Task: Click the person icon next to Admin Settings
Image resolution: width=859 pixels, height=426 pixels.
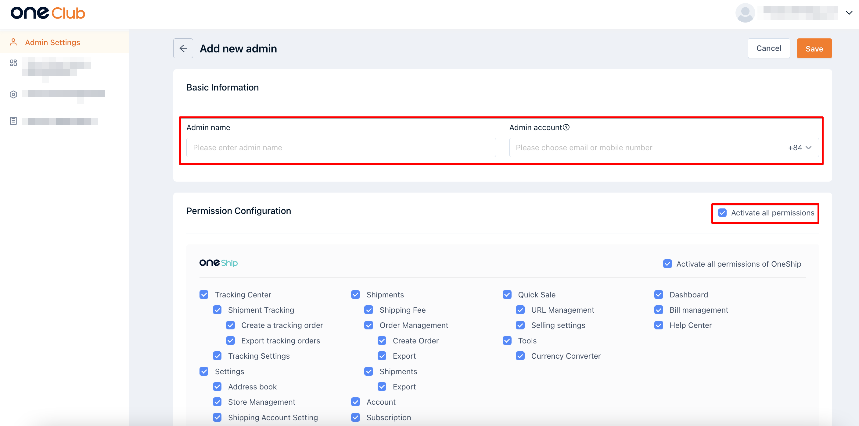Action: [13, 42]
